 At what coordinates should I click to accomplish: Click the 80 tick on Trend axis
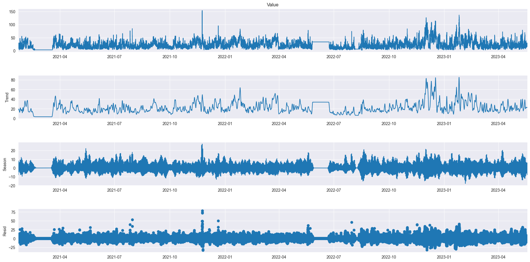pos(13,80)
